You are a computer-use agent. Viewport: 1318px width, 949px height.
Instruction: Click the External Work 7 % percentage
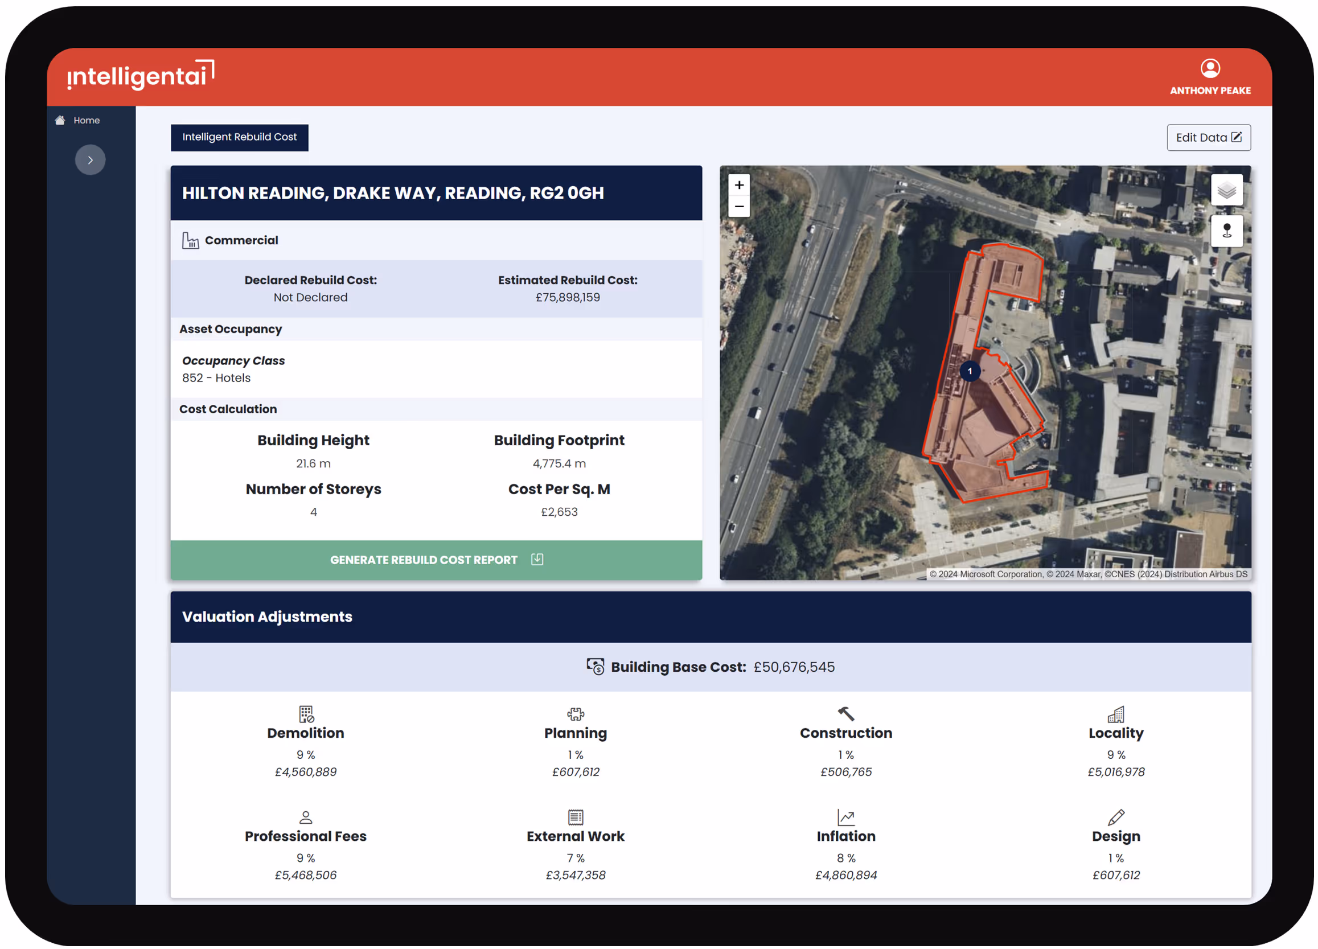pyautogui.click(x=576, y=858)
